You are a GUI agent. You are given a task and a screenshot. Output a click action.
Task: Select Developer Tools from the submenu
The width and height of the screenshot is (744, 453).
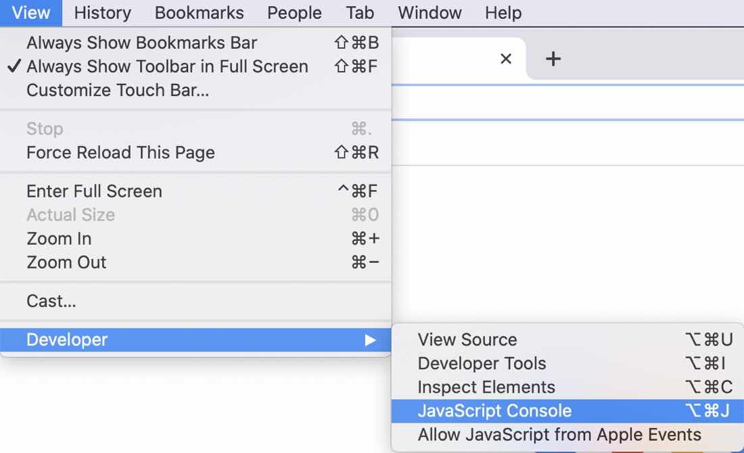tap(482, 363)
